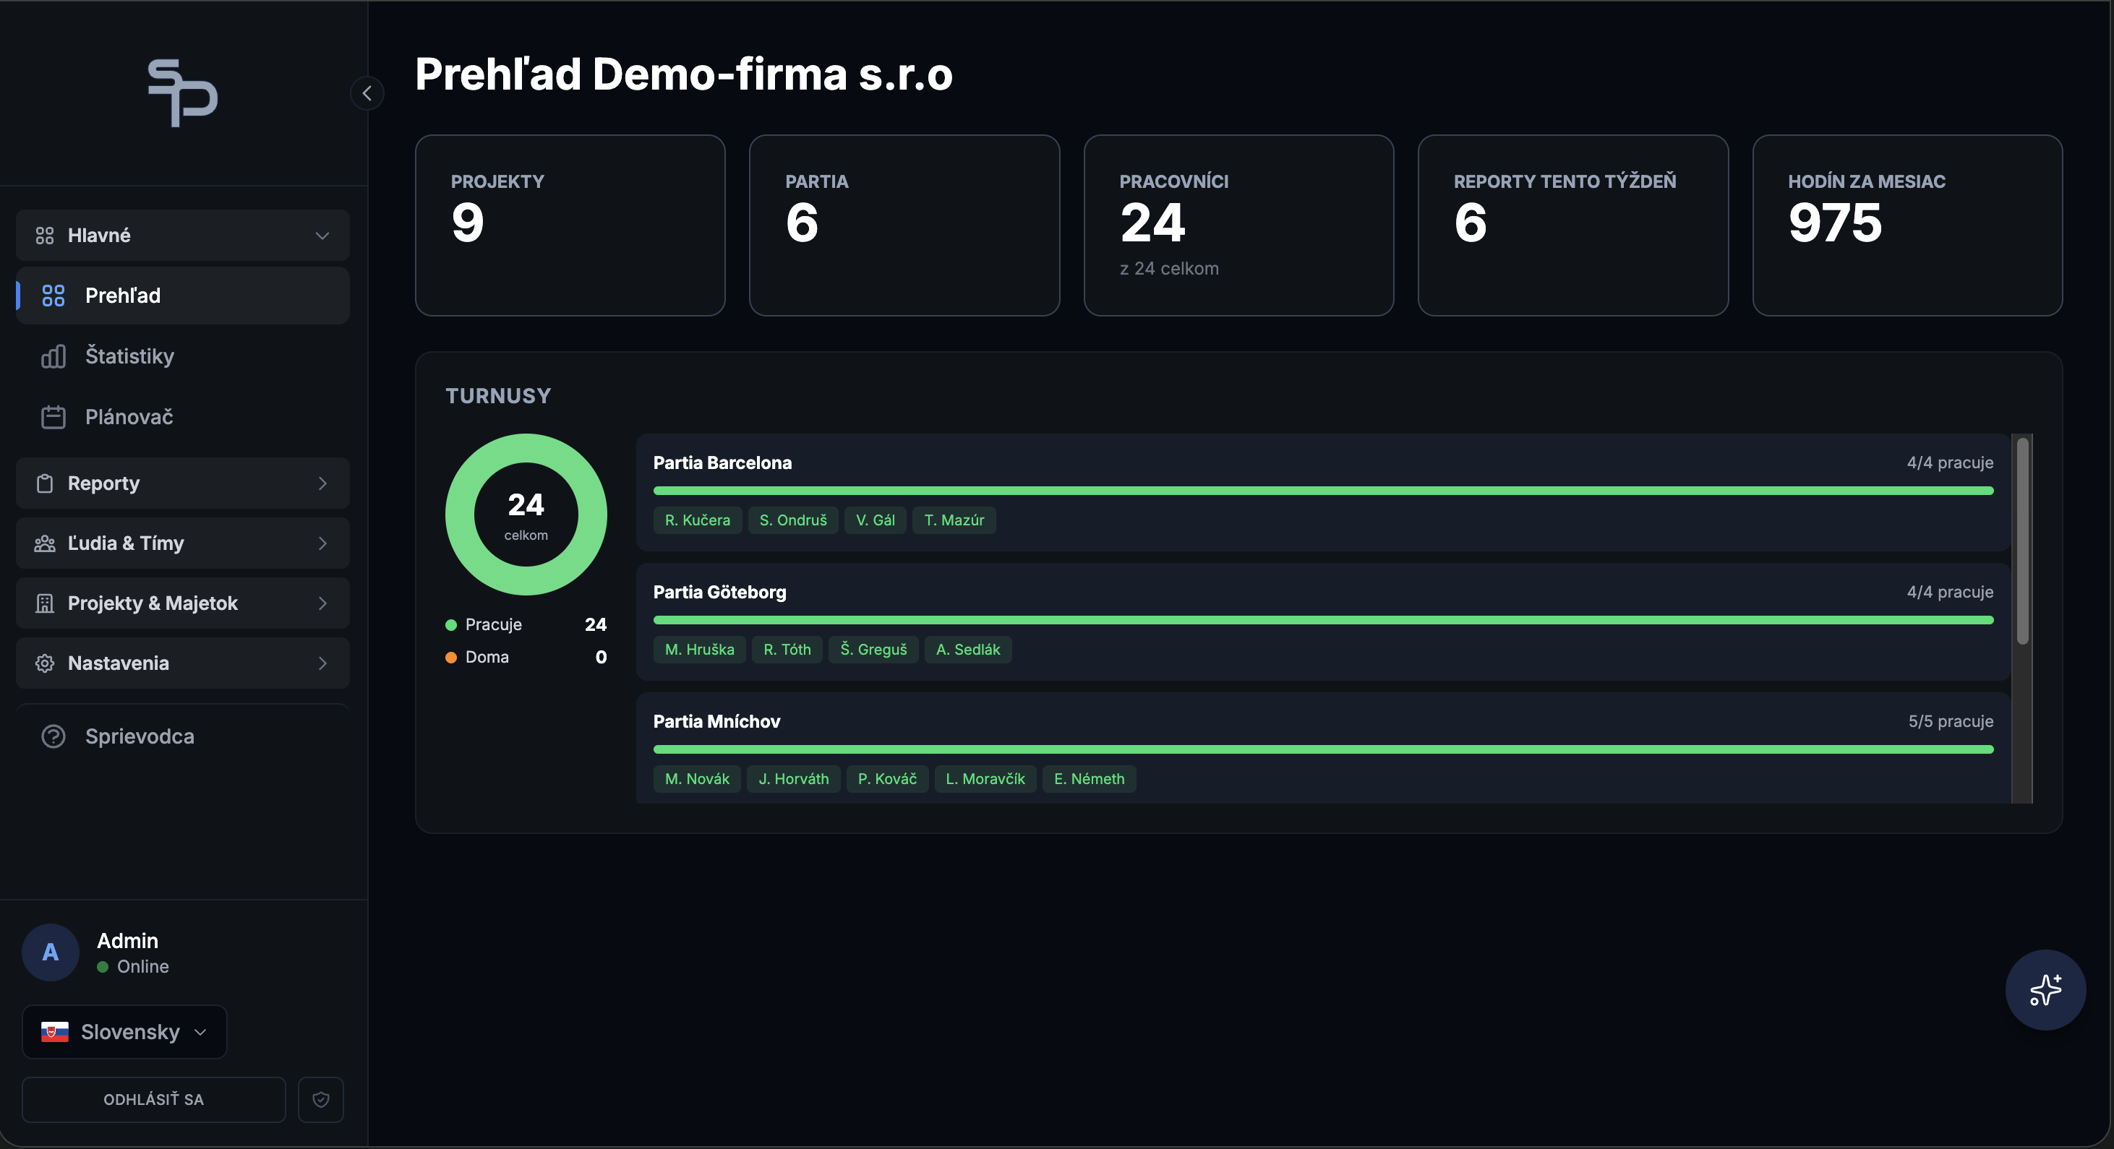Click the Prehľad grid icon
The height and width of the screenshot is (1149, 2114).
(x=54, y=296)
